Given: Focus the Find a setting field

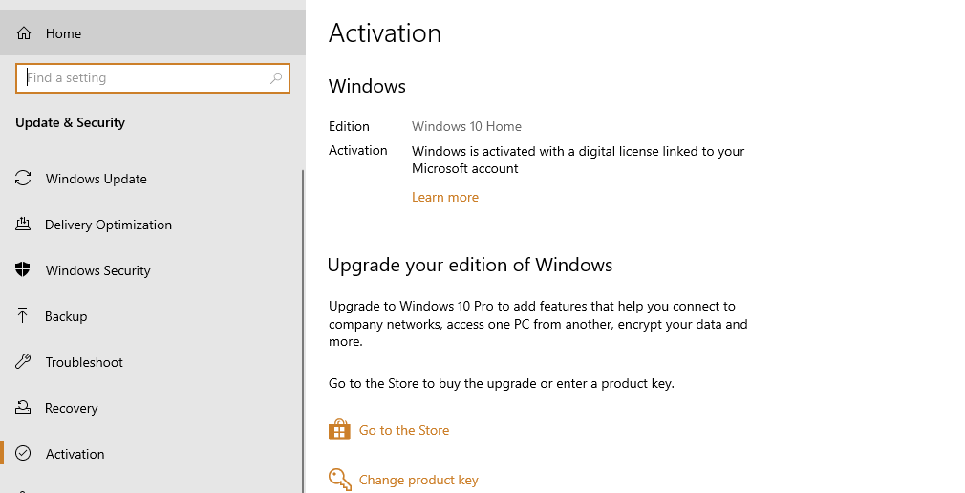Looking at the screenshot, I should tap(153, 78).
